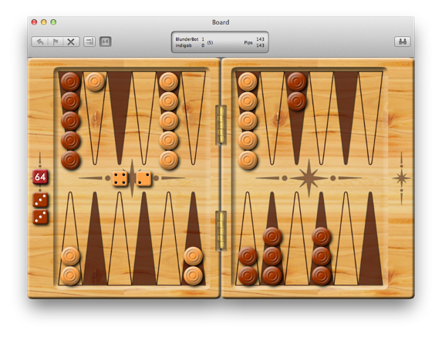Click the BlunderBot player name
The width and height of the screenshot is (442, 337).
point(187,39)
